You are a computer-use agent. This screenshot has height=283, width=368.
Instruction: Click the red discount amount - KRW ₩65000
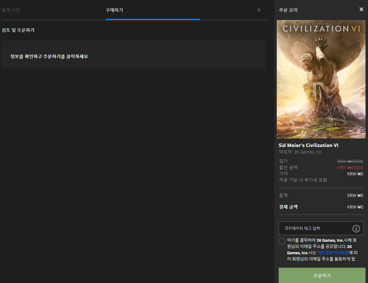349,168
